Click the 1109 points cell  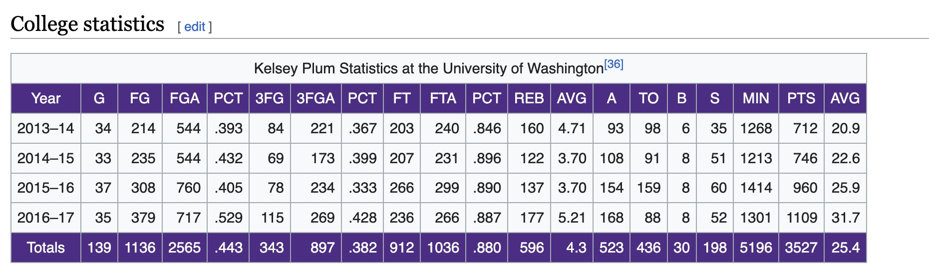pos(802,218)
